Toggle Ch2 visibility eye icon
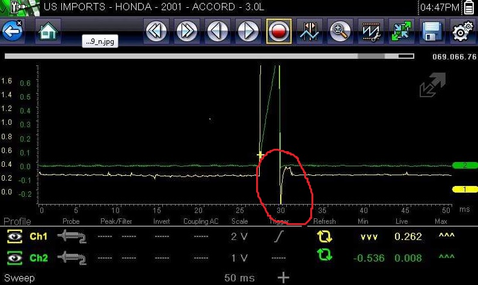The width and height of the screenshot is (478, 285). (14, 258)
